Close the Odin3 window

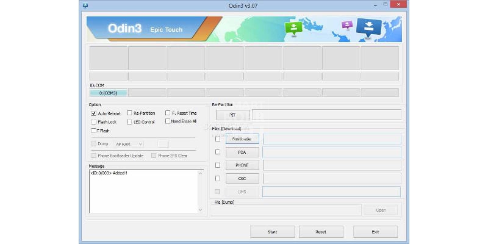tap(399, 4)
